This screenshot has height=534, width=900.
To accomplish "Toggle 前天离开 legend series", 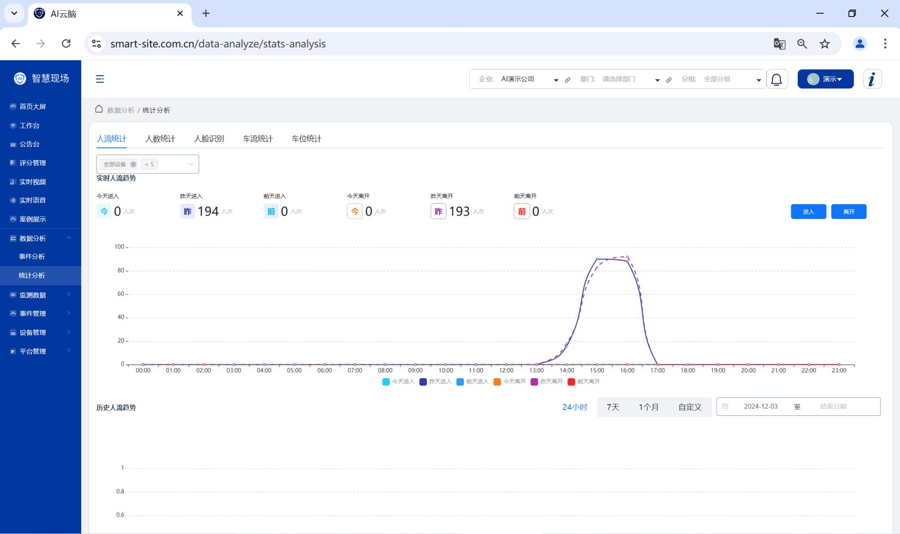I will pos(584,382).
